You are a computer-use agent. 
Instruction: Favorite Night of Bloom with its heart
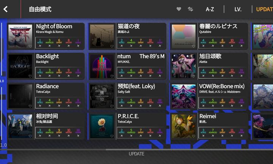(30, 46)
